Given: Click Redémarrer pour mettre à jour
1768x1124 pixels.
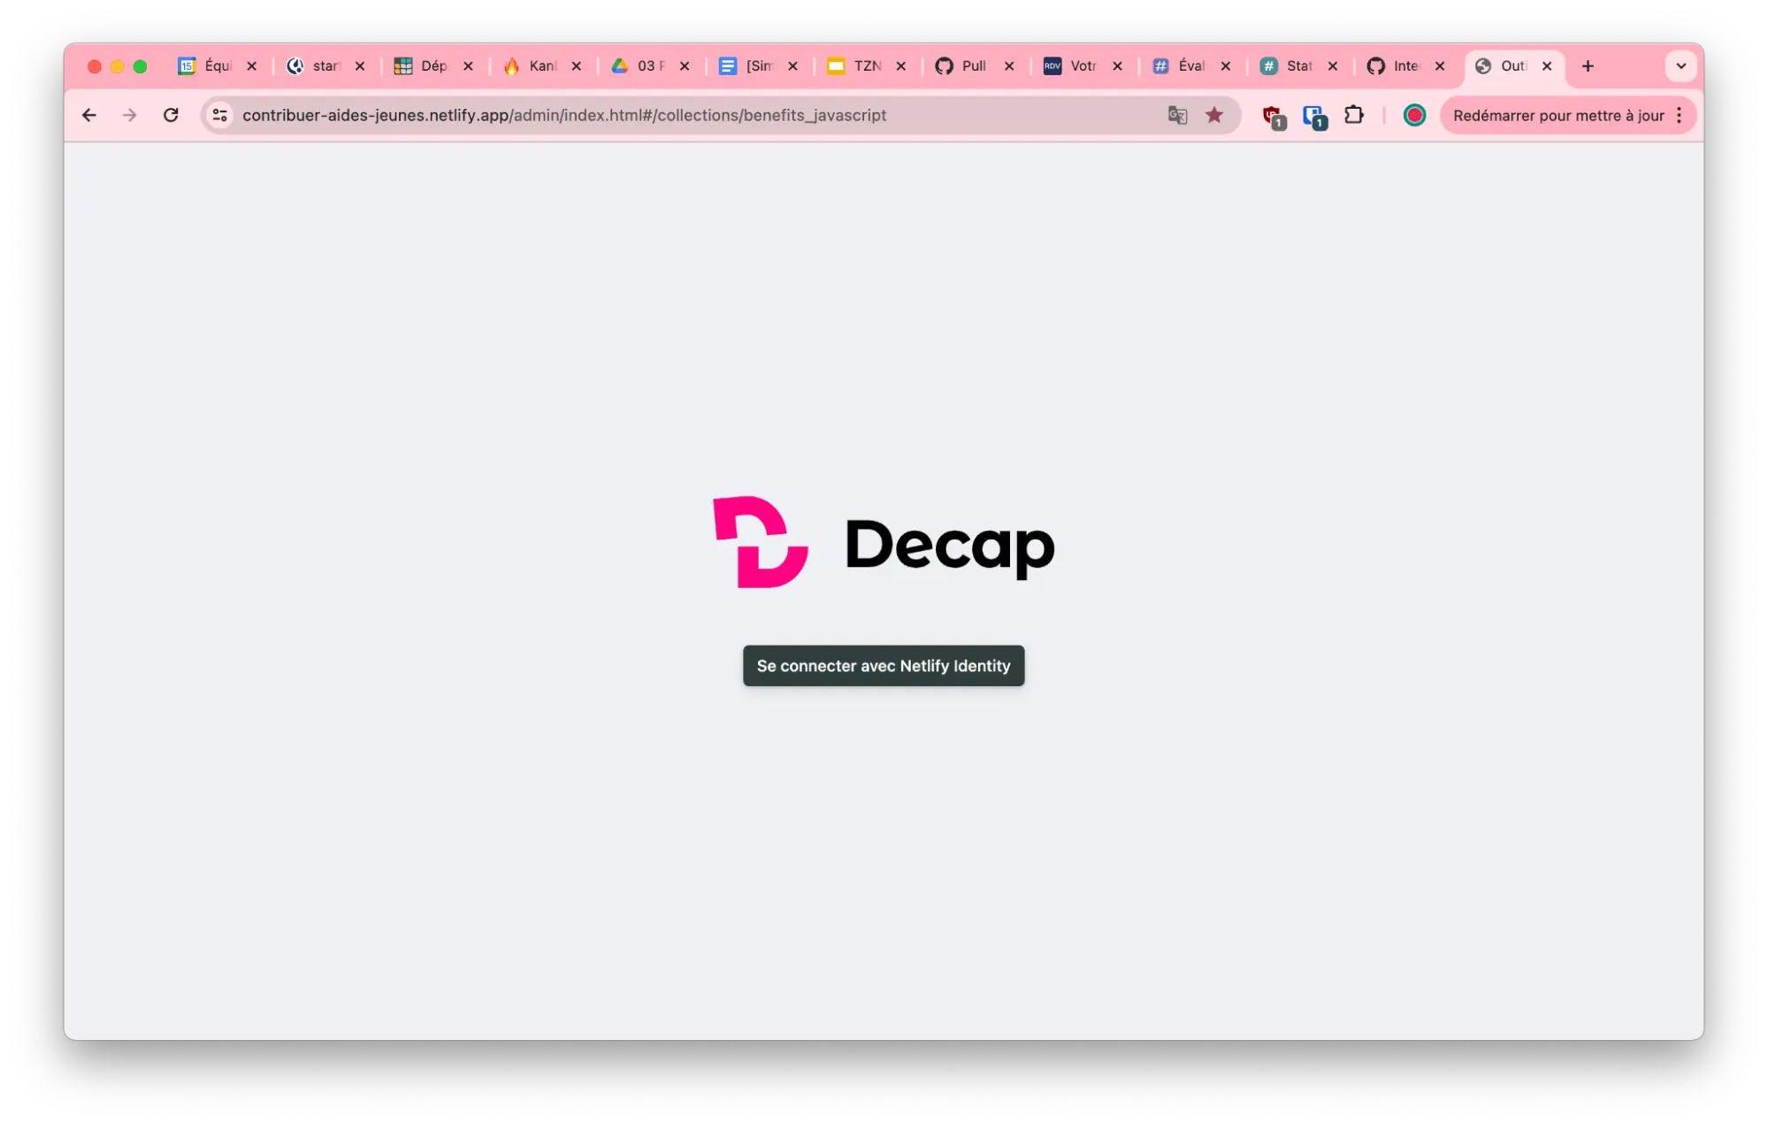Looking at the screenshot, I should click(x=1558, y=115).
